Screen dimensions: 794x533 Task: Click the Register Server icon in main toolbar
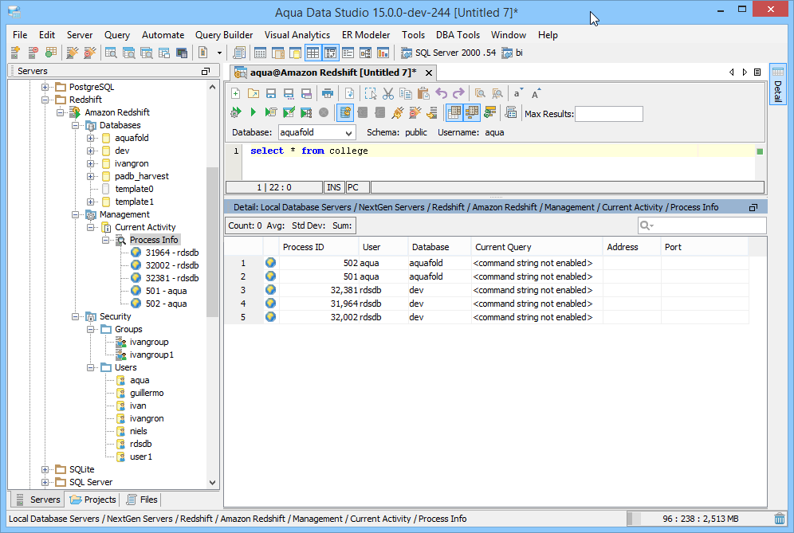pyautogui.click(x=15, y=52)
